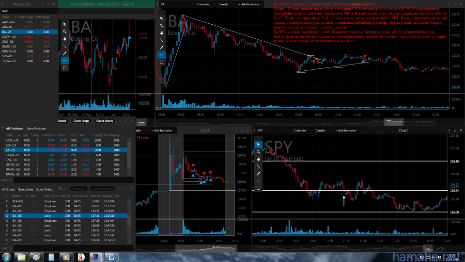Open the Candle type dropdown in SPY chart
Image resolution: width=465 pixels, height=262 pixels.
(x=323, y=131)
